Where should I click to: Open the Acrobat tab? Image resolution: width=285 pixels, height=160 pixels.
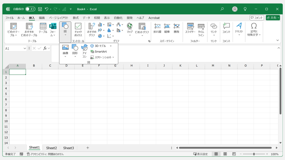(154, 18)
